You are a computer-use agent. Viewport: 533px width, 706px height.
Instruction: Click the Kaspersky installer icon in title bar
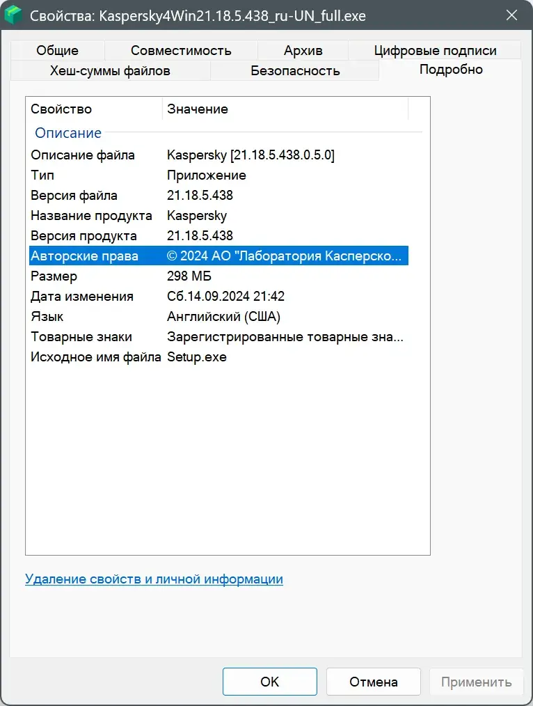[x=13, y=15]
